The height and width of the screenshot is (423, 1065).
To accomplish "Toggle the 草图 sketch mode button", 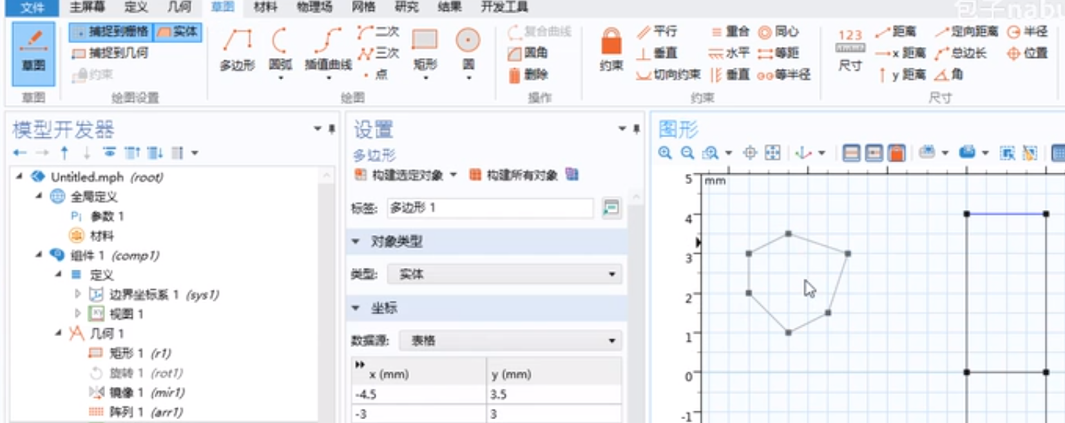I will click(34, 53).
